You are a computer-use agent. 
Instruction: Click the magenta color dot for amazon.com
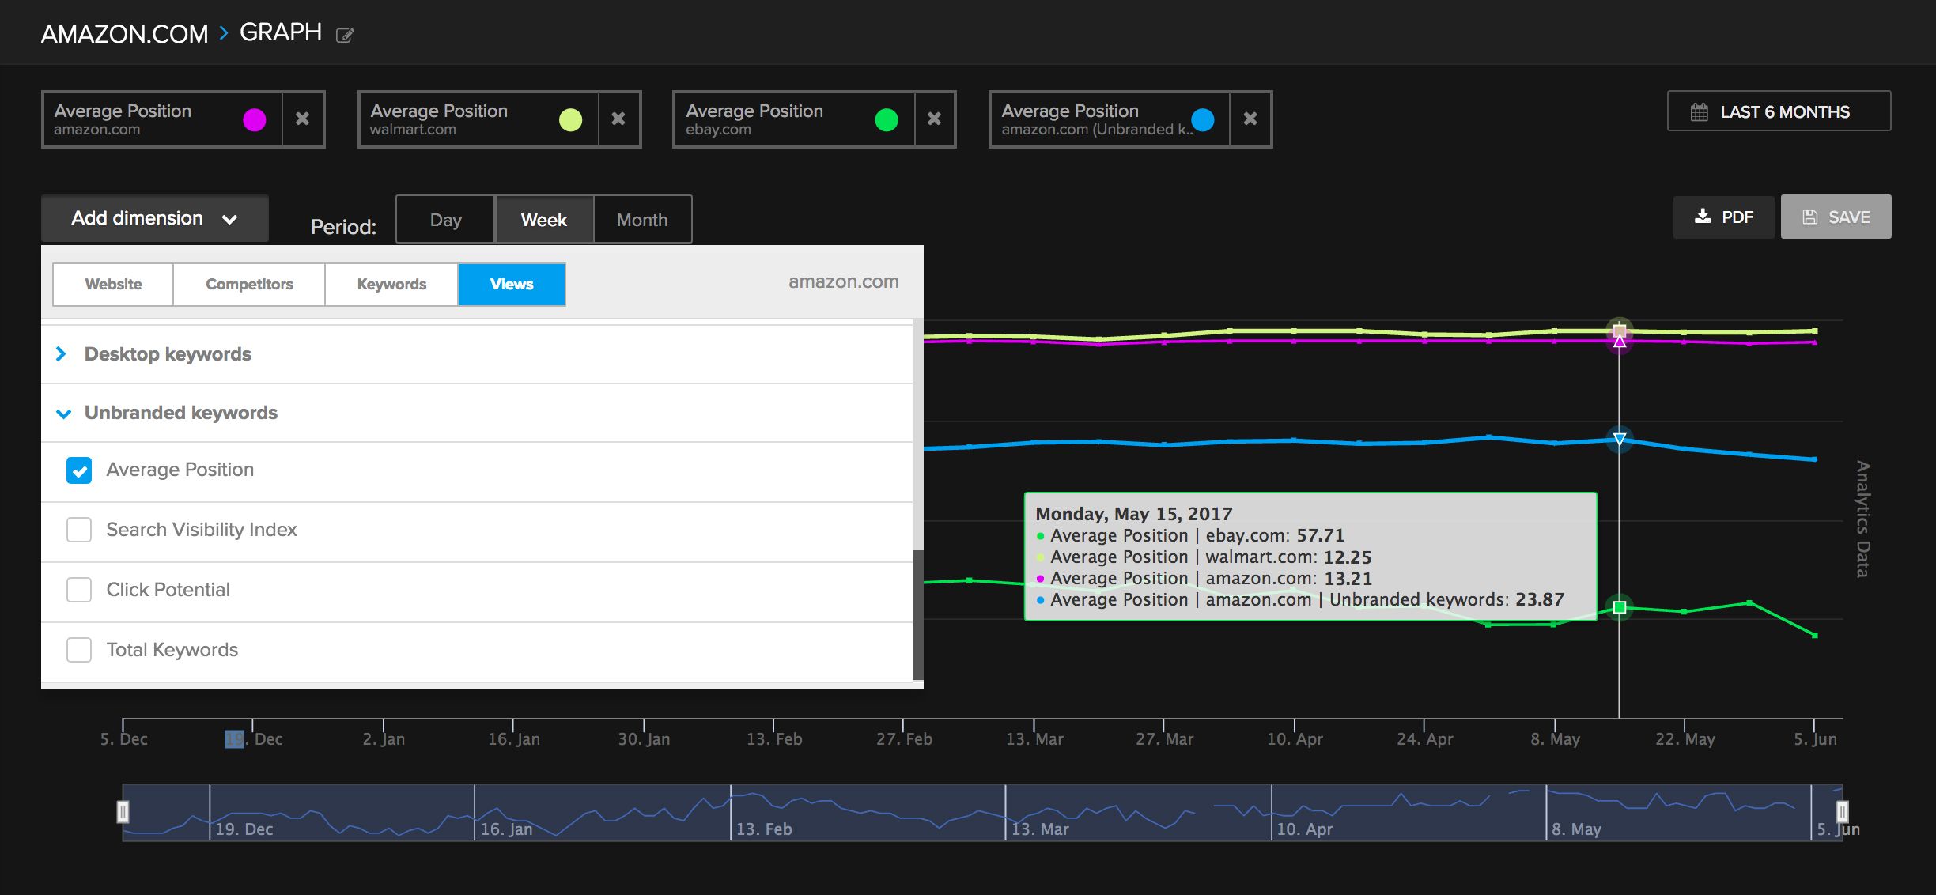pyautogui.click(x=255, y=119)
